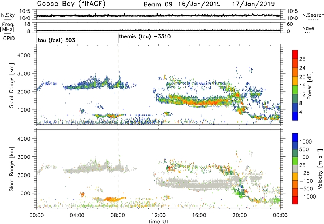Click the '18' tick on frequency axis

27,24
